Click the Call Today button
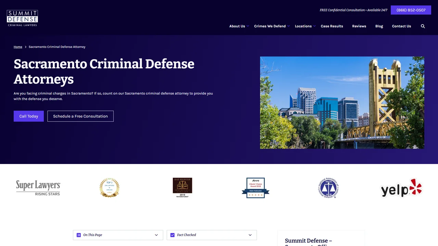This screenshot has height=246, width=438. tap(29, 116)
